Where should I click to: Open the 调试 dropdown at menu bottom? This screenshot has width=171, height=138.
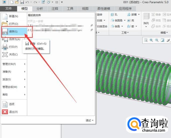[90, 121]
